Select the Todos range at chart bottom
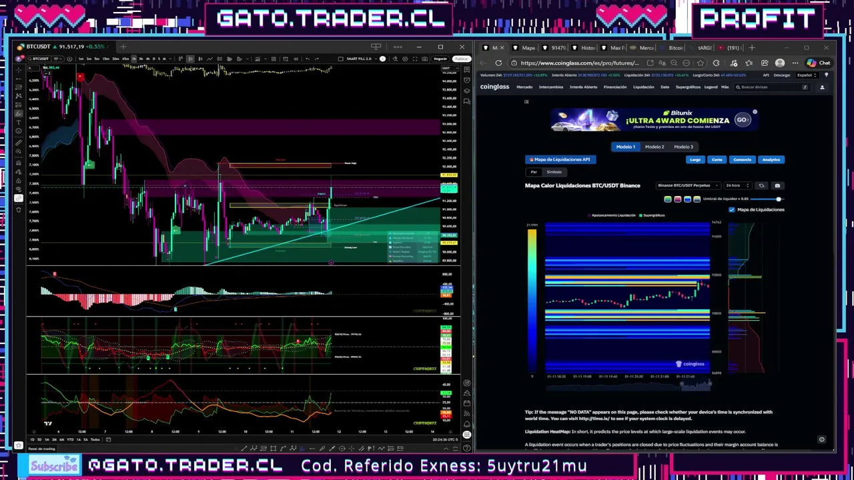Screen dimensions: 854x480 (x=95, y=439)
